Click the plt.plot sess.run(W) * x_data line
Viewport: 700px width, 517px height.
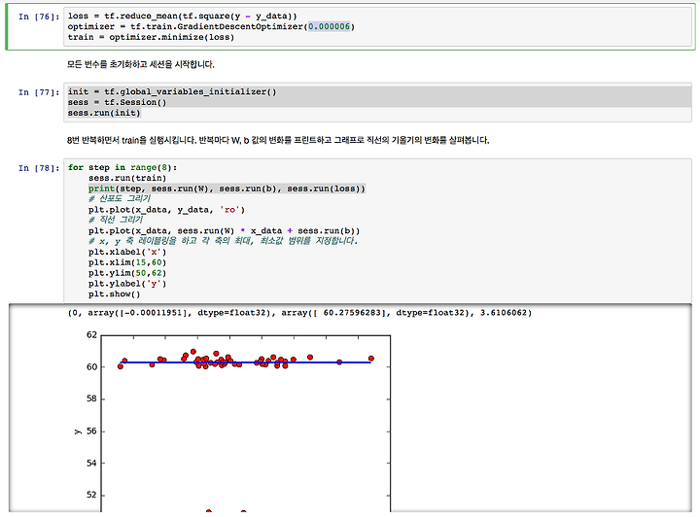click(225, 230)
